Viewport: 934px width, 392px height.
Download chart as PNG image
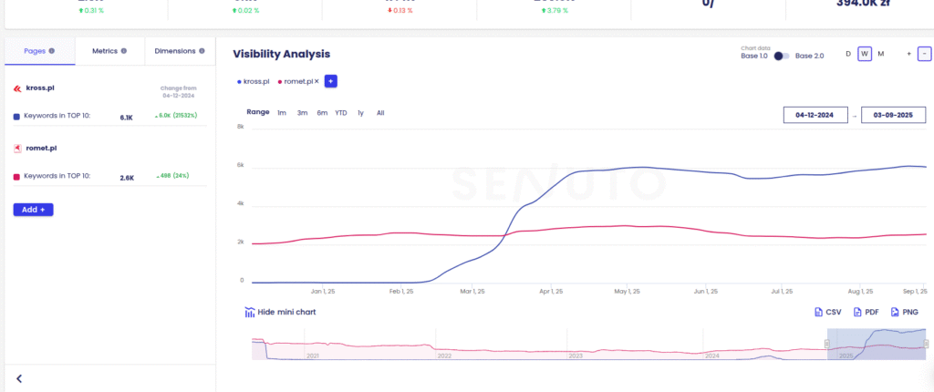click(x=903, y=312)
